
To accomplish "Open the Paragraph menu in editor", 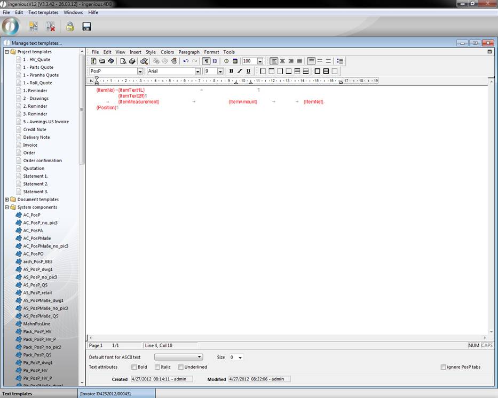I will [188, 52].
